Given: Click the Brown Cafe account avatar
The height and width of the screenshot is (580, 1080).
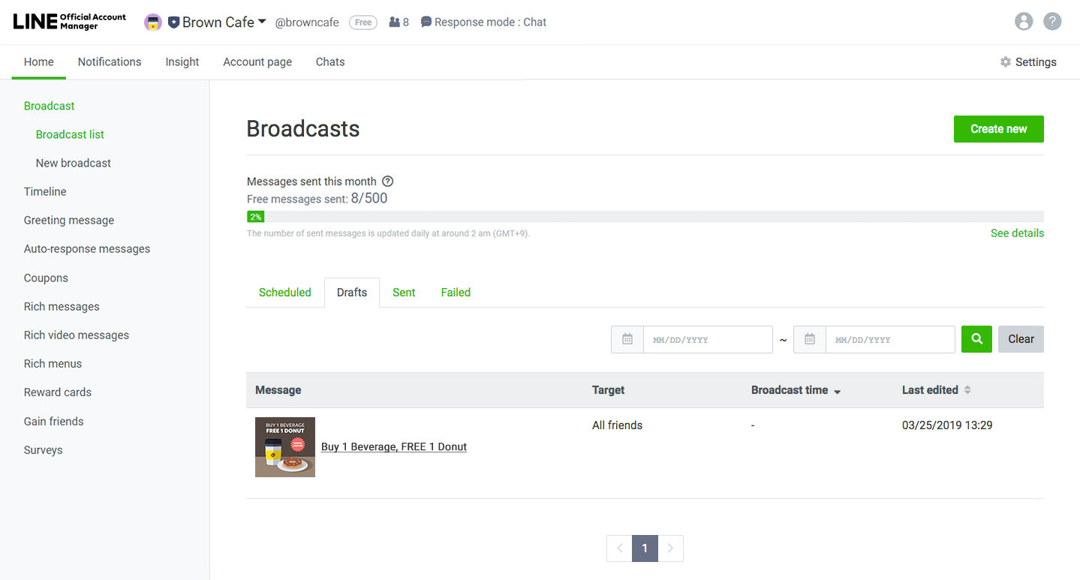Looking at the screenshot, I should click(153, 23).
